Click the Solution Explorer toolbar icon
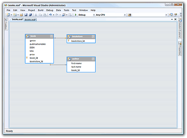Image resolution: width=187 pixels, height=138 pixels. click(x=171, y=15)
